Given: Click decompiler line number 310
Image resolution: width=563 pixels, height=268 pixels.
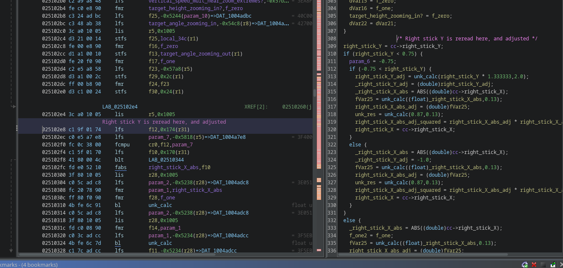Looking at the screenshot, I should 332,54.
